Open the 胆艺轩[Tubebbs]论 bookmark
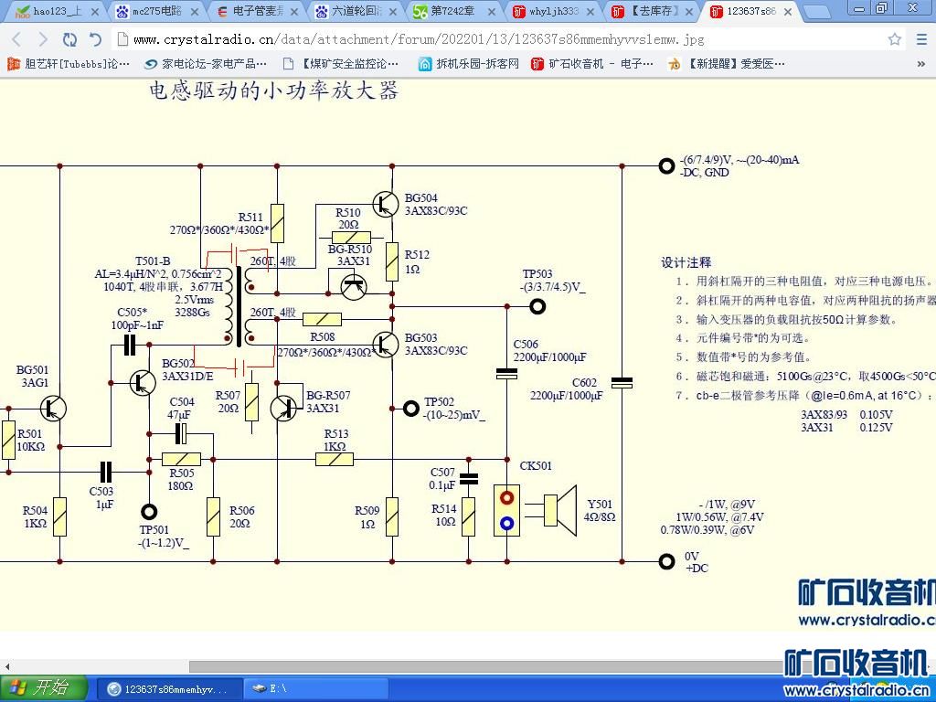 click(x=68, y=64)
